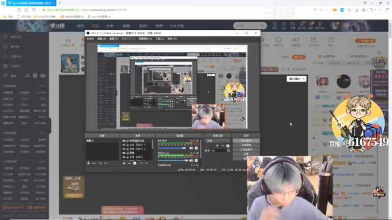Remove the selected scene in OBS
Viewport: 392px width, 220px height.
tap(94, 163)
